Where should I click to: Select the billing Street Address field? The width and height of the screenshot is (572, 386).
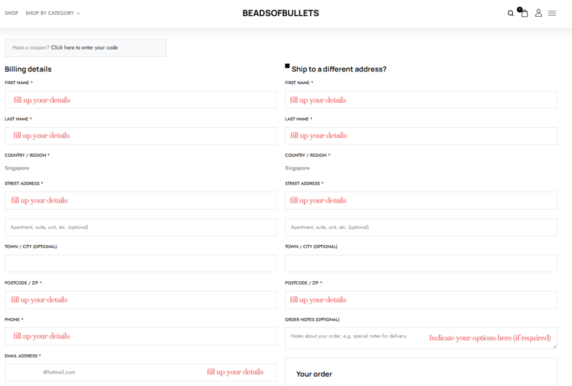[x=140, y=200]
